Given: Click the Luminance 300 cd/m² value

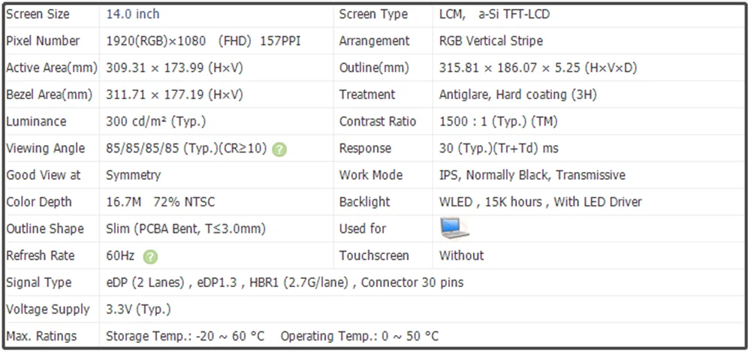Looking at the screenshot, I should (x=155, y=122).
